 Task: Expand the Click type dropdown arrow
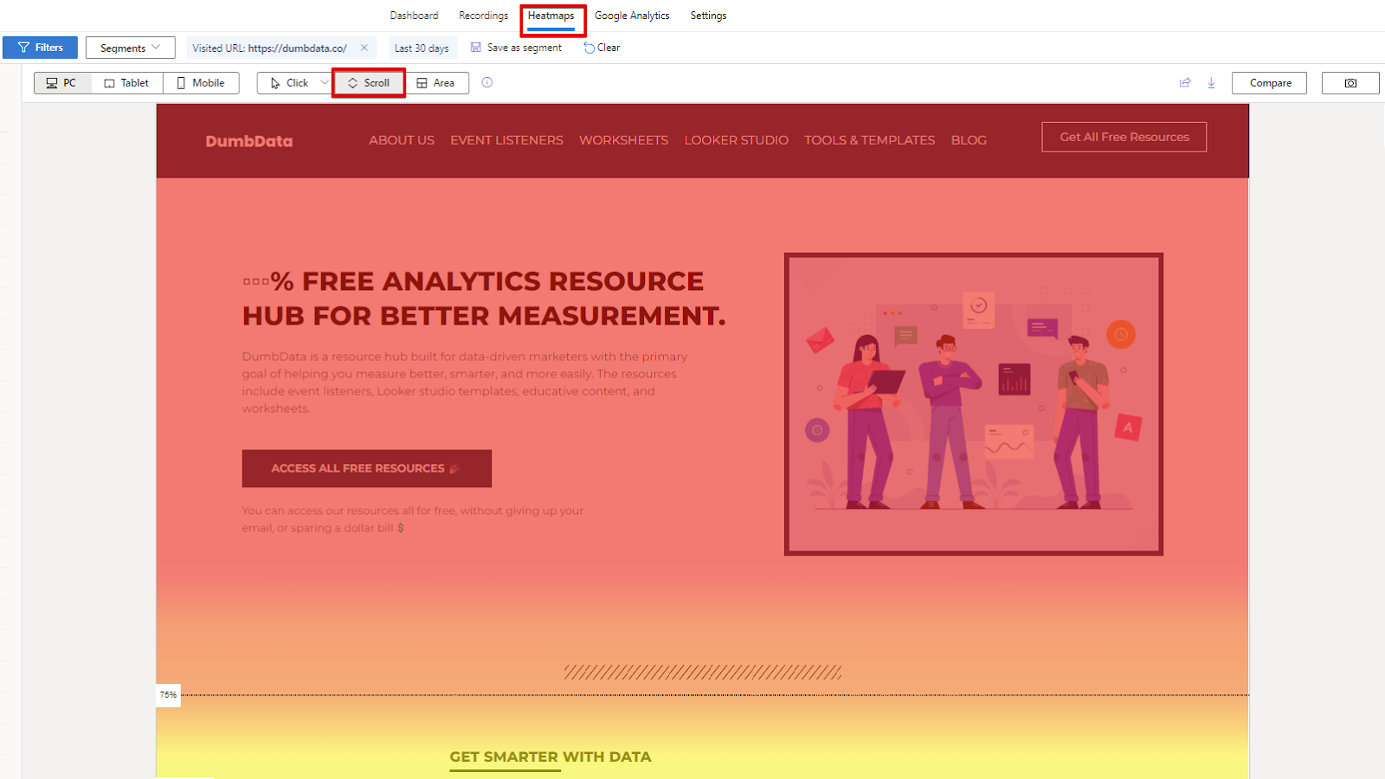tap(325, 83)
